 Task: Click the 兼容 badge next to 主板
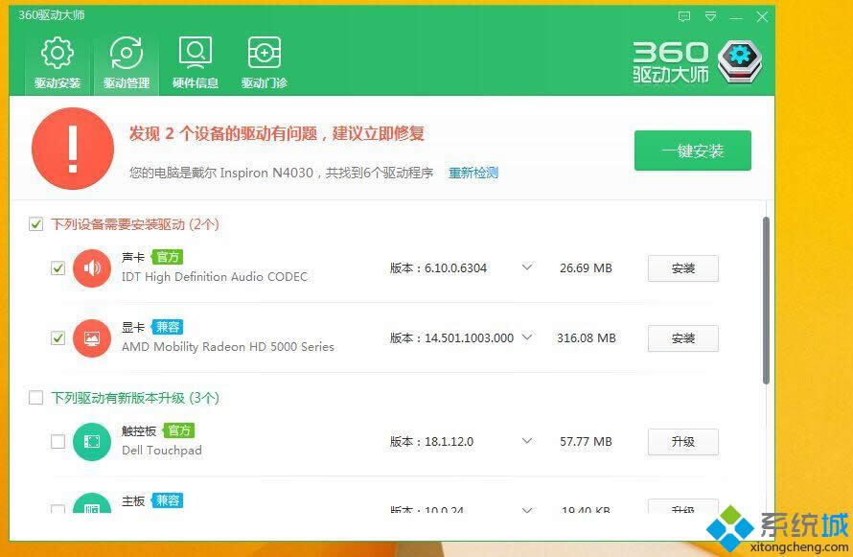168,500
